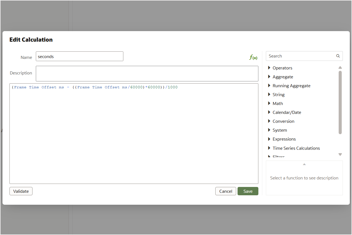Click into the Description text box
This screenshot has height=235, width=352.
[147, 74]
